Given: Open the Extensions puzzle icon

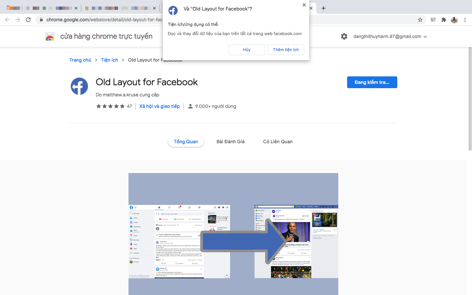Looking at the screenshot, I should pyautogui.click(x=444, y=20).
